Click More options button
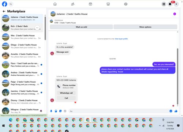Screen dimensions: 183x132 [145, 27]
